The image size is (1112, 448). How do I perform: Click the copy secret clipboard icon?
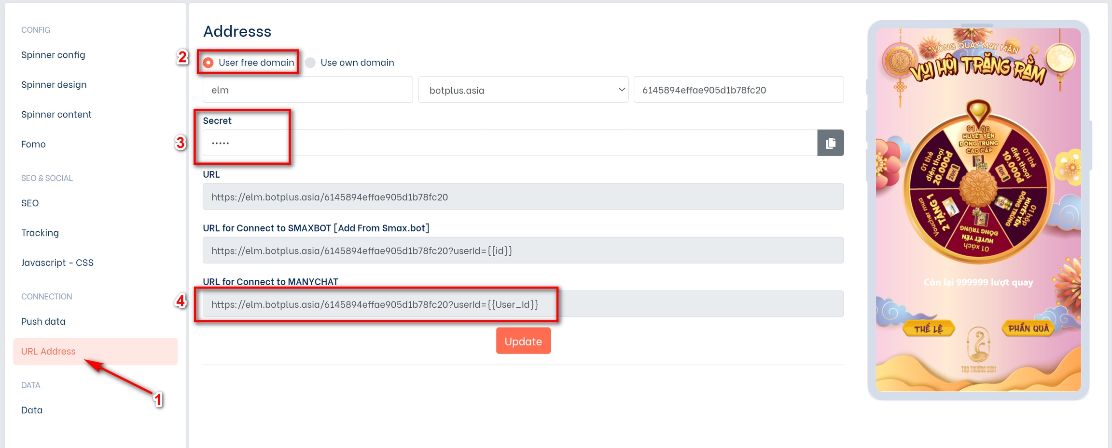coord(830,143)
